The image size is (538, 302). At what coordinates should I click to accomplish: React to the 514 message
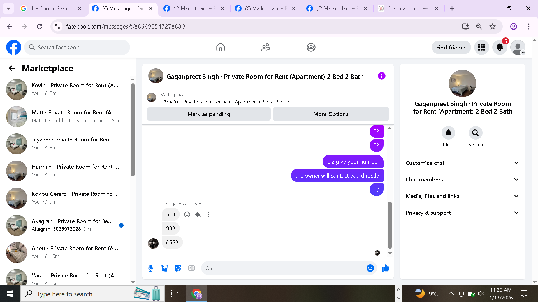187,214
